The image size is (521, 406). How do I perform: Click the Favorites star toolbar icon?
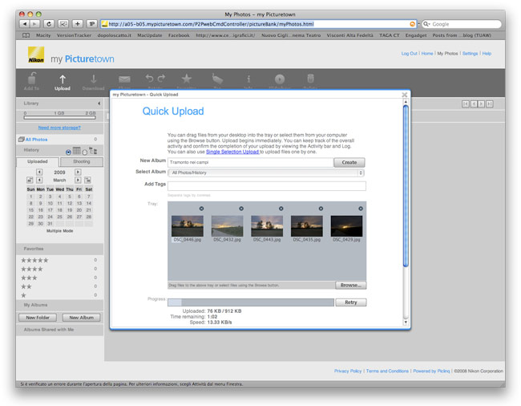click(x=187, y=79)
